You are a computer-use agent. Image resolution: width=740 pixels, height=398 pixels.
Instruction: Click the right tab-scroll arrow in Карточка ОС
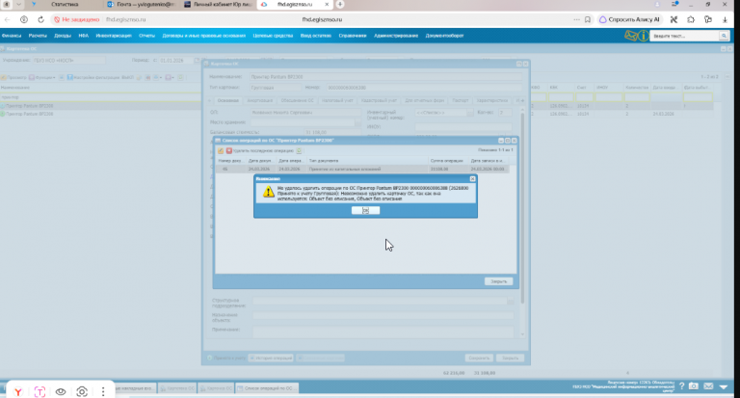522,100
